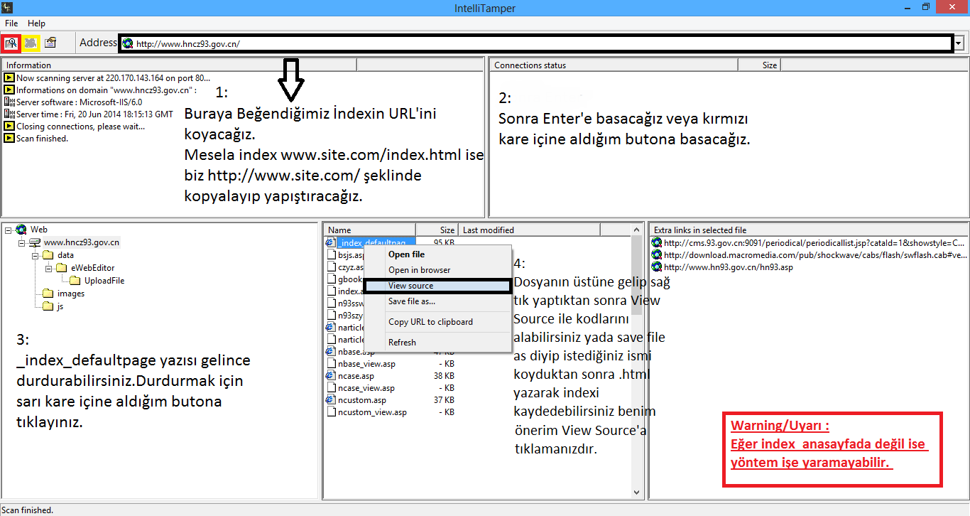Select the images folder label

(71, 294)
